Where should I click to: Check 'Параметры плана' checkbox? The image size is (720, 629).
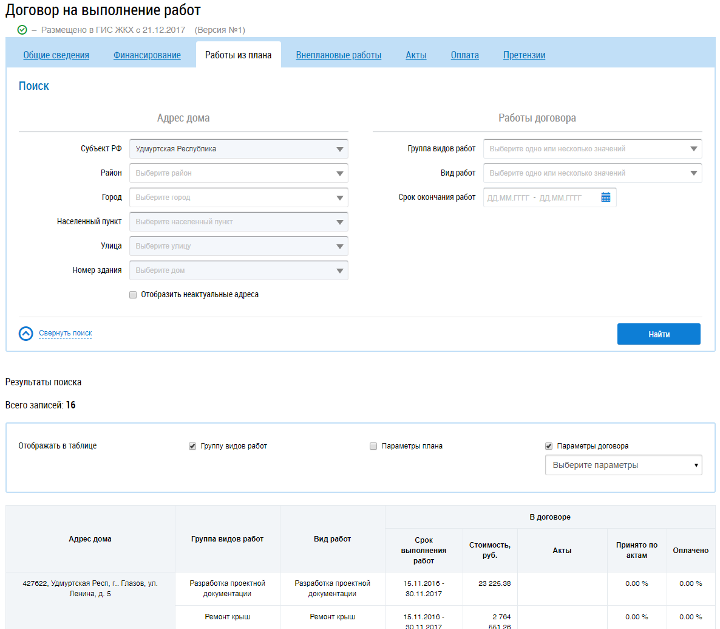click(x=373, y=446)
